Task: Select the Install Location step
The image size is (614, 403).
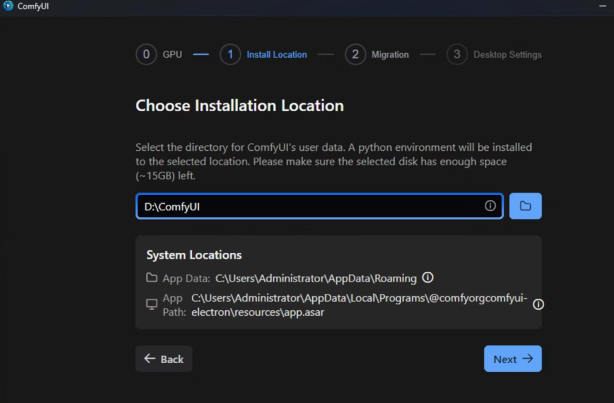Action: click(263, 55)
